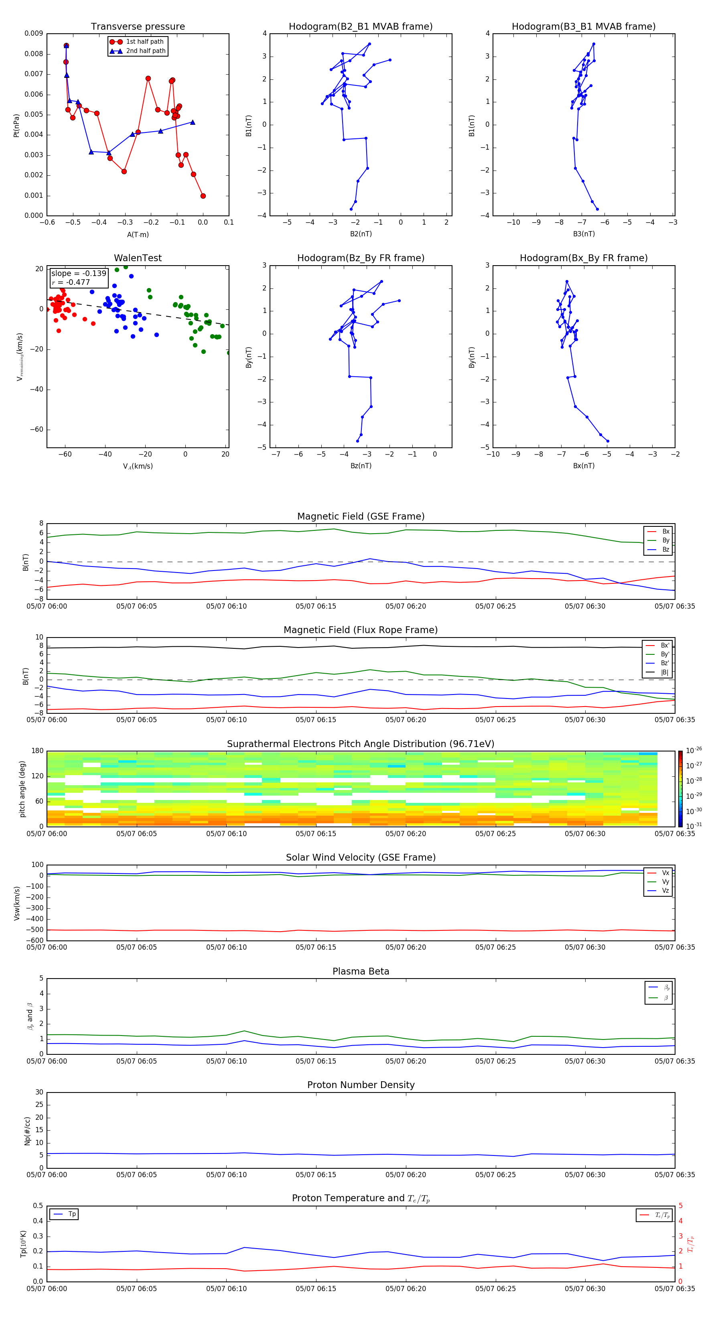Click the 10^-26 colorbar label
Image resolution: width=722 pixels, height=1324 pixels.
[x=694, y=750]
